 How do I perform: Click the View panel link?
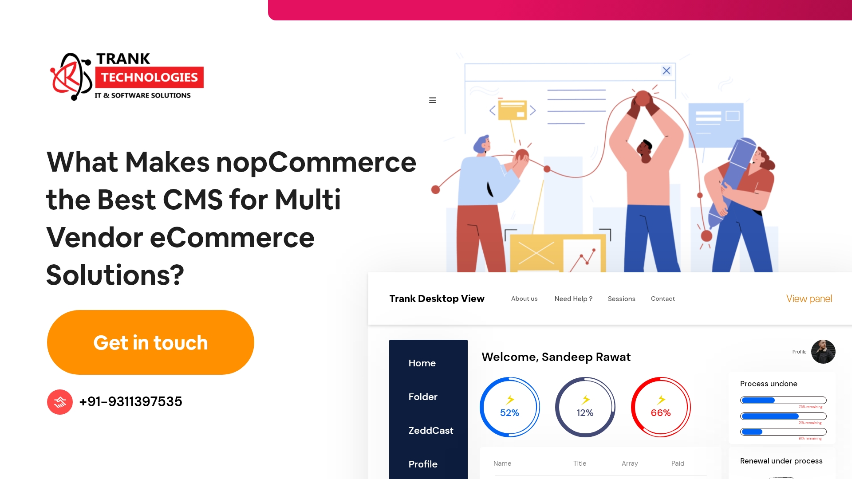pos(809,299)
